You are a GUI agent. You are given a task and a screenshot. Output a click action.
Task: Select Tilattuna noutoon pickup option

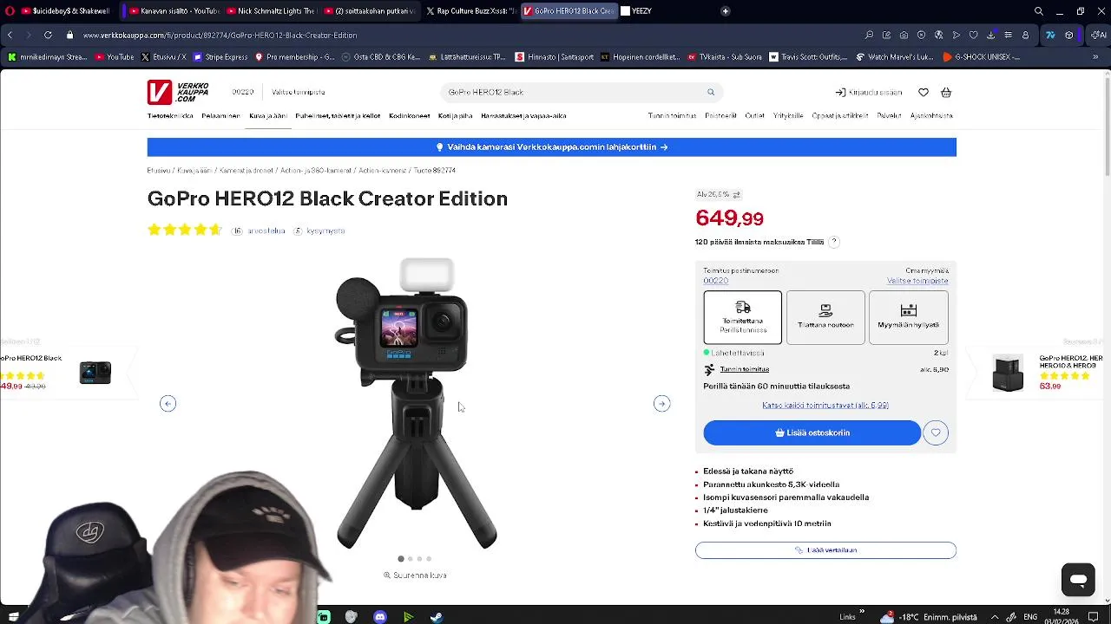(825, 317)
